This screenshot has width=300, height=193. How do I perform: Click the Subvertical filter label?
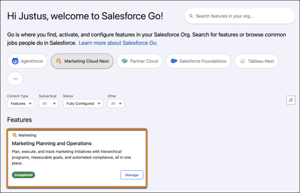tap(48, 96)
